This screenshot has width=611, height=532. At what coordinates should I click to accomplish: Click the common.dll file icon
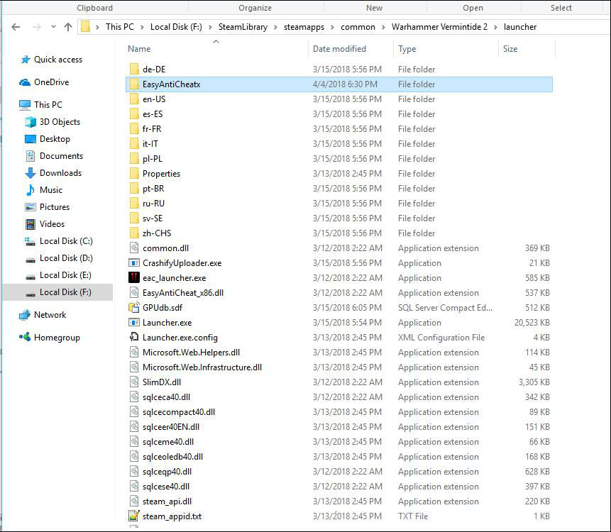tap(134, 248)
